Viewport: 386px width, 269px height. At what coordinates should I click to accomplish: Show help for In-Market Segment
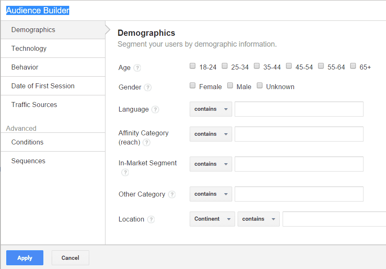point(125,172)
